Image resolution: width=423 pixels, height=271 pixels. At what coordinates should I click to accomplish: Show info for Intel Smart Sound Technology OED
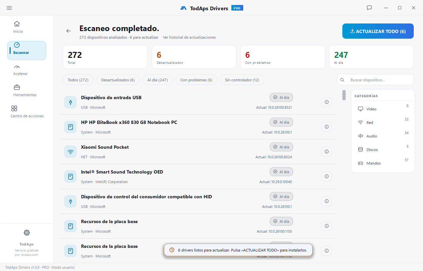click(x=327, y=176)
